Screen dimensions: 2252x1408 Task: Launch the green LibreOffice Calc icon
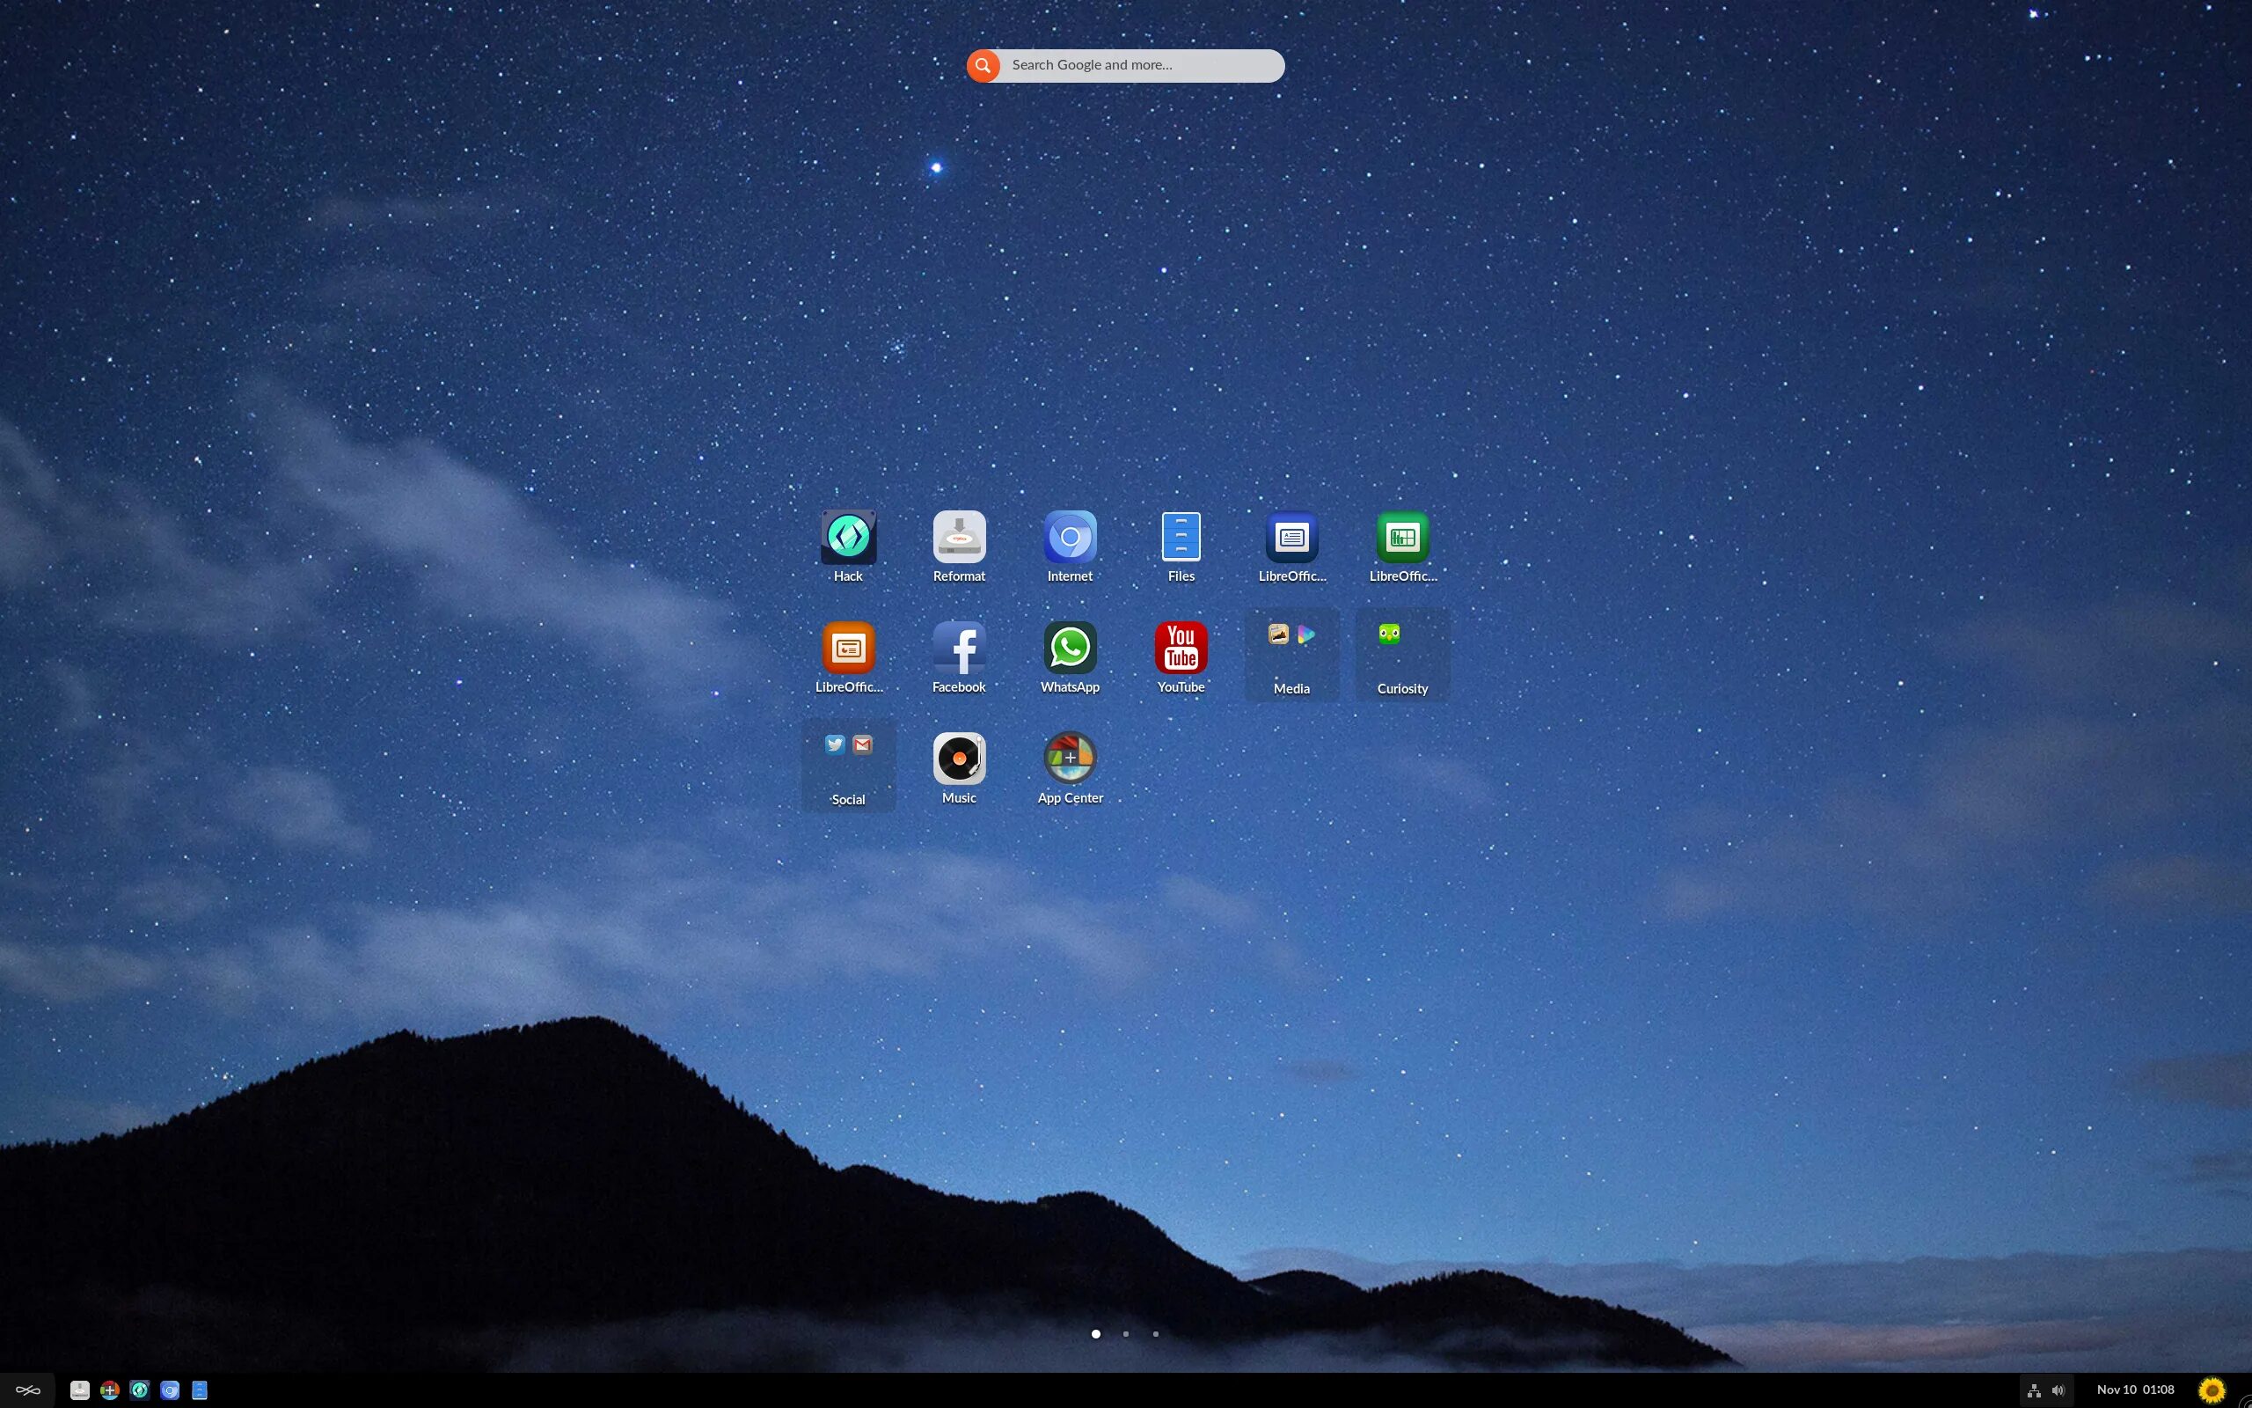1402,538
